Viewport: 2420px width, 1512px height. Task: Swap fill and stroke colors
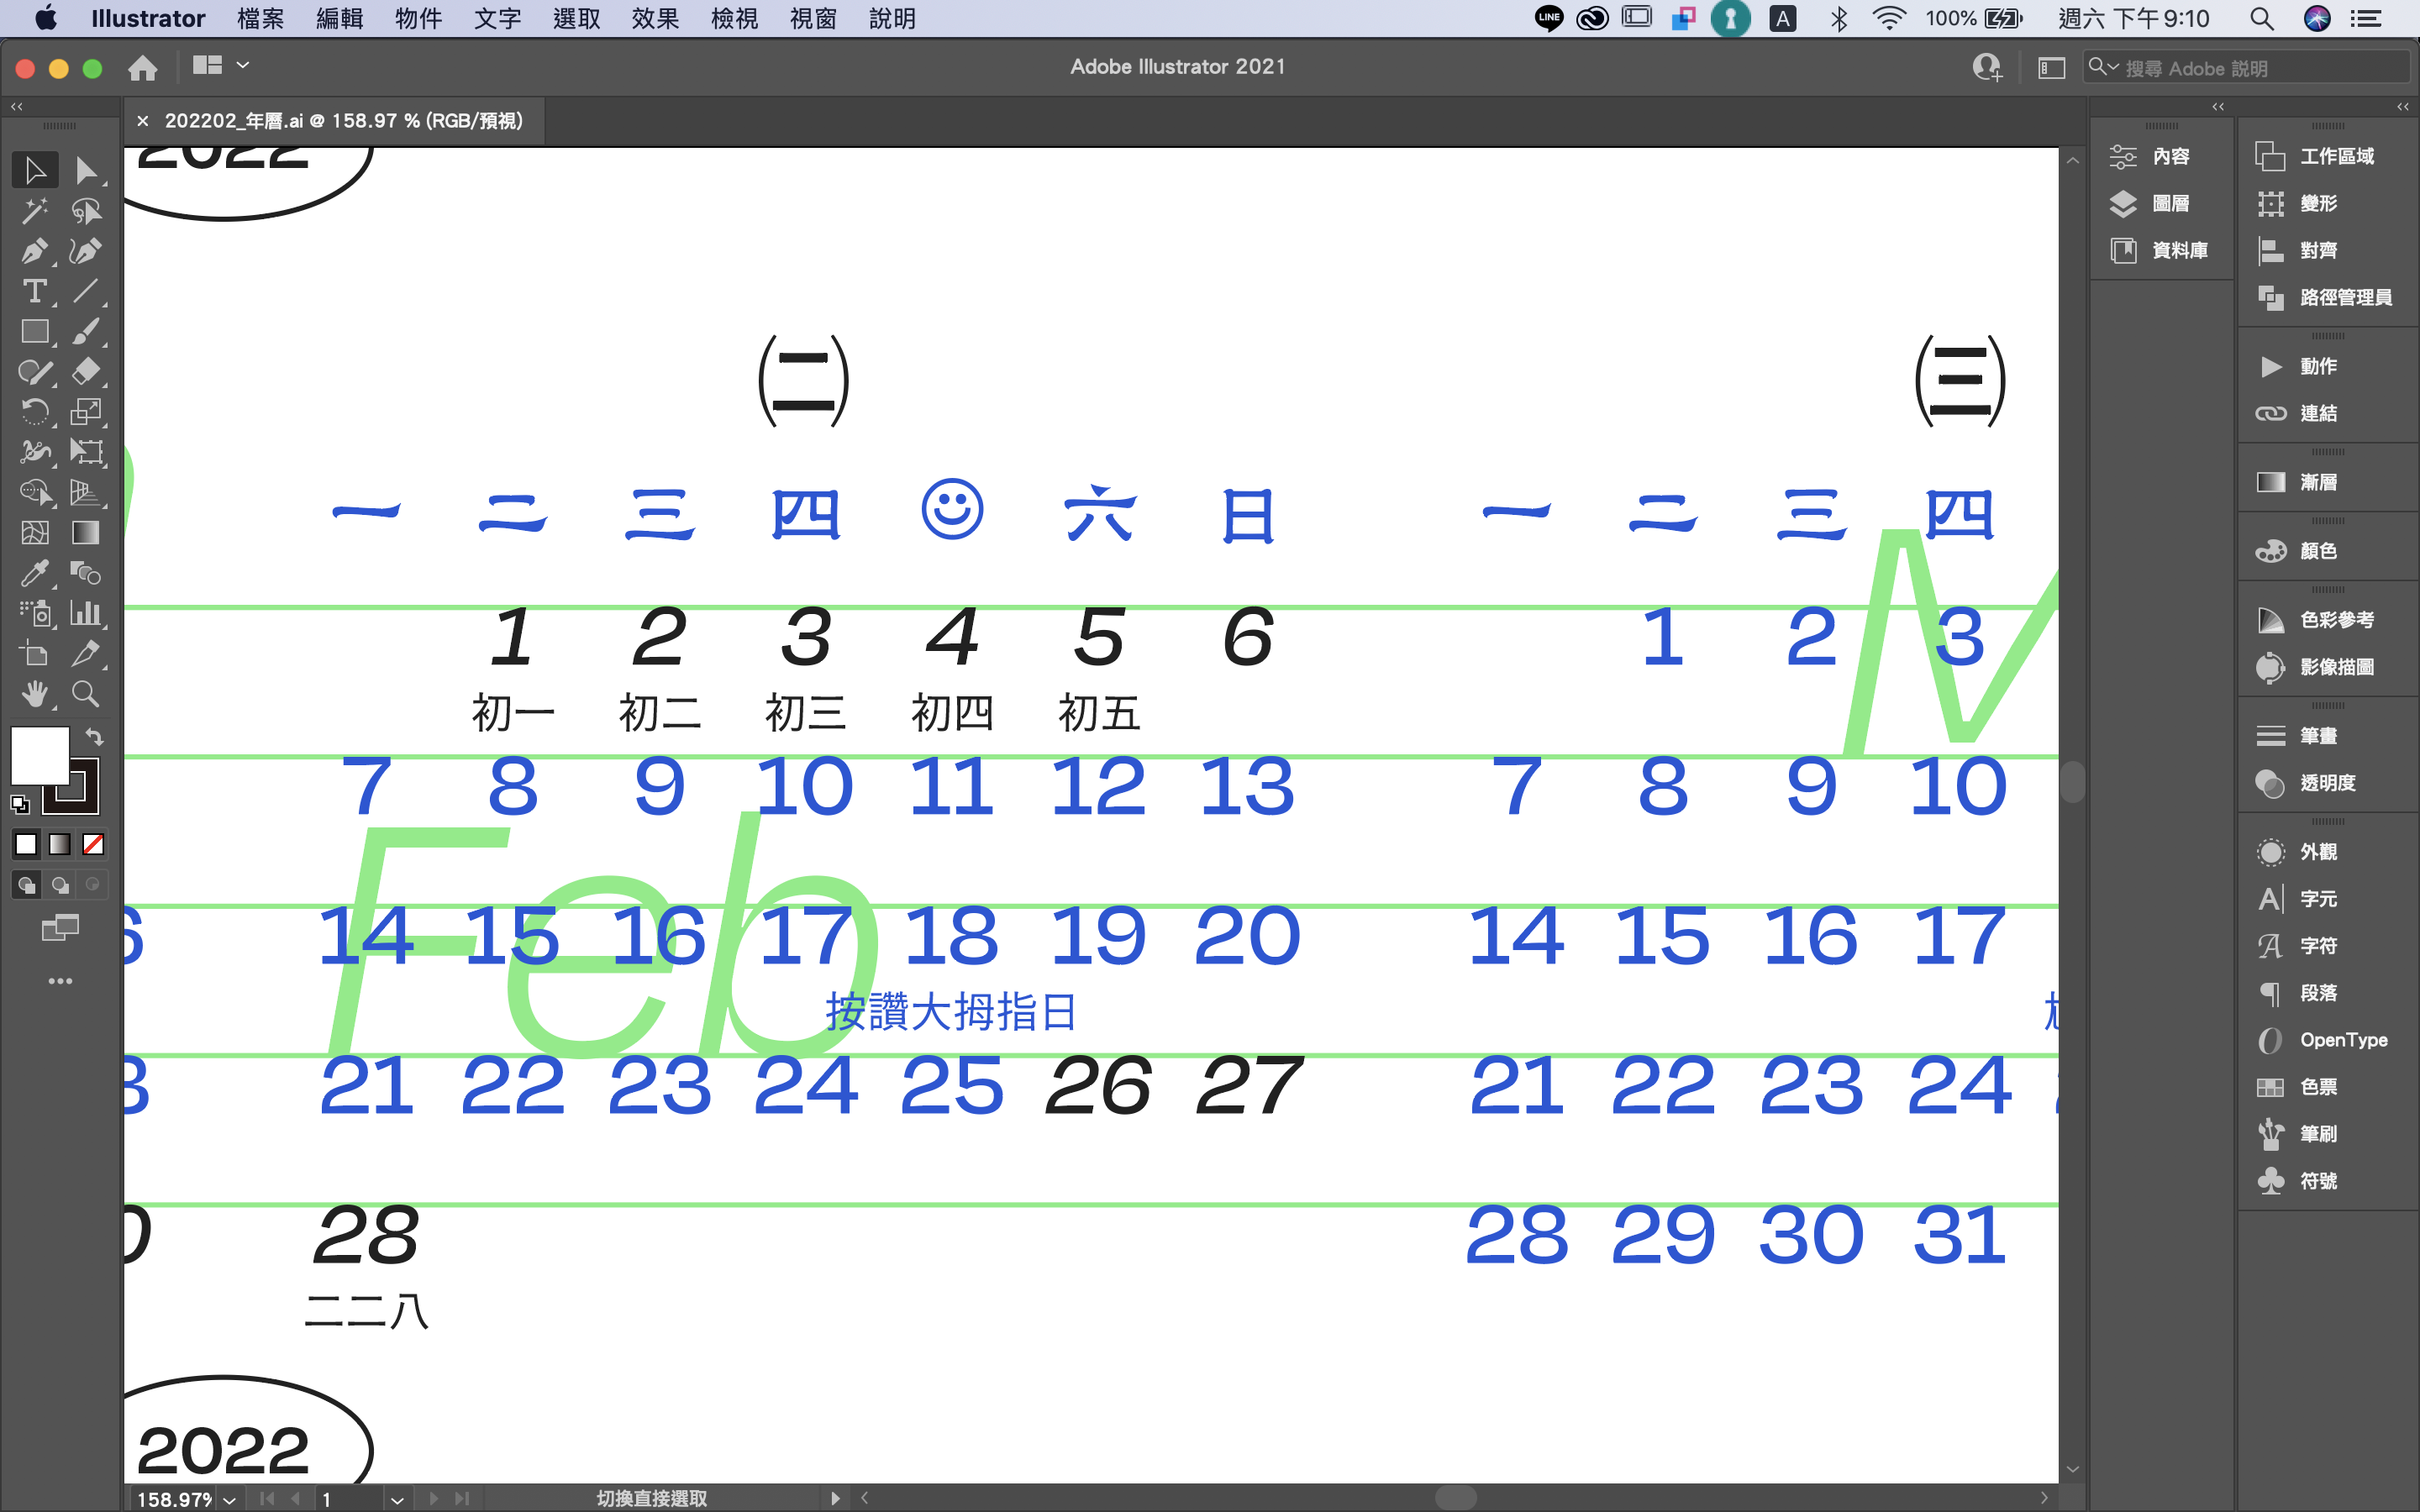tap(94, 737)
